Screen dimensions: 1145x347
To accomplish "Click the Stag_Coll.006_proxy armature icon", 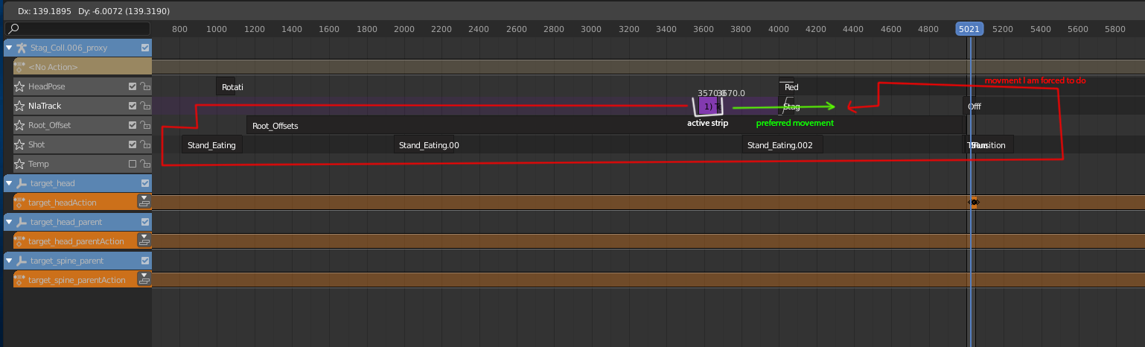I will (x=21, y=48).
